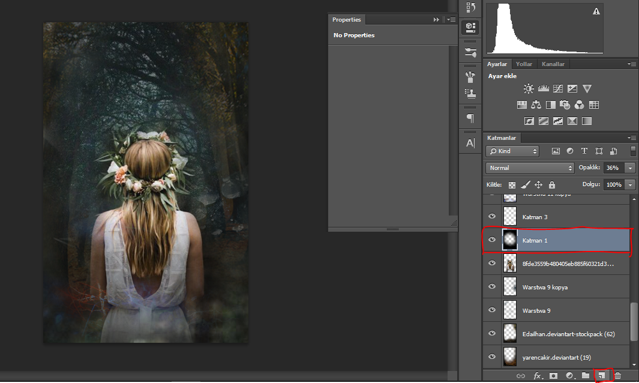Click the histogram cached data warning icon
This screenshot has height=383, width=639.
[596, 11]
